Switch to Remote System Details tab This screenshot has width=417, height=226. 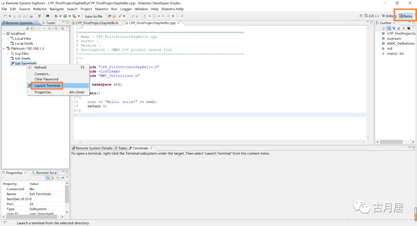tap(92, 148)
